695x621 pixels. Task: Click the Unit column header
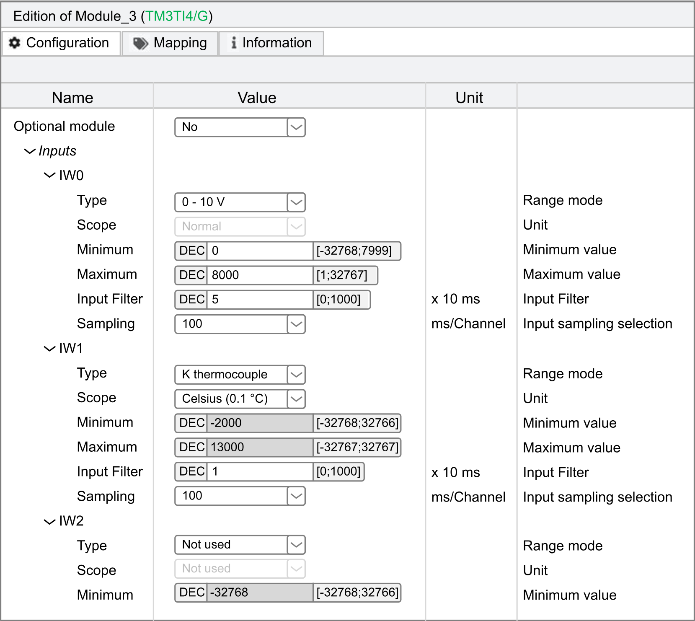click(469, 98)
